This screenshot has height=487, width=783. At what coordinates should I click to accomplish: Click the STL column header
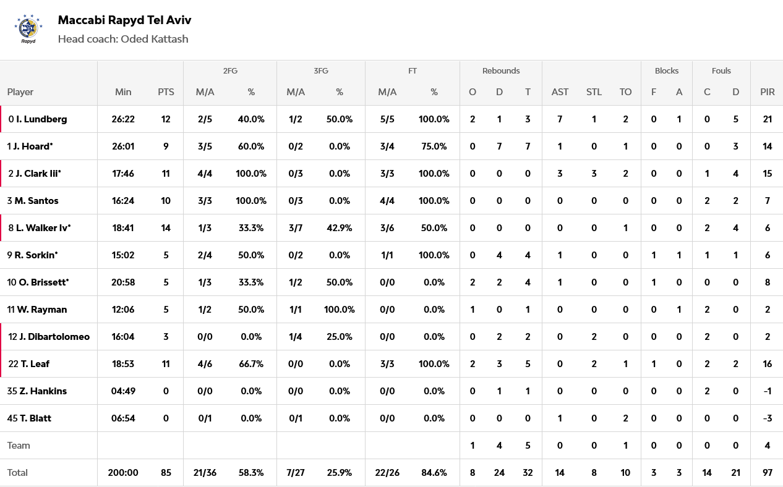(x=594, y=92)
